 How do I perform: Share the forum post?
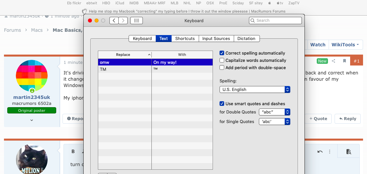(x=334, y=61)
